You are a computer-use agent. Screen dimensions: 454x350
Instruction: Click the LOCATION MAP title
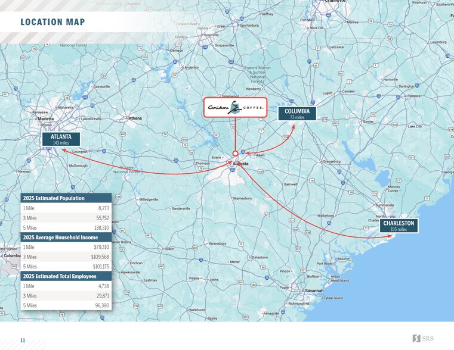pyautogui.click(x=52, y=23)
